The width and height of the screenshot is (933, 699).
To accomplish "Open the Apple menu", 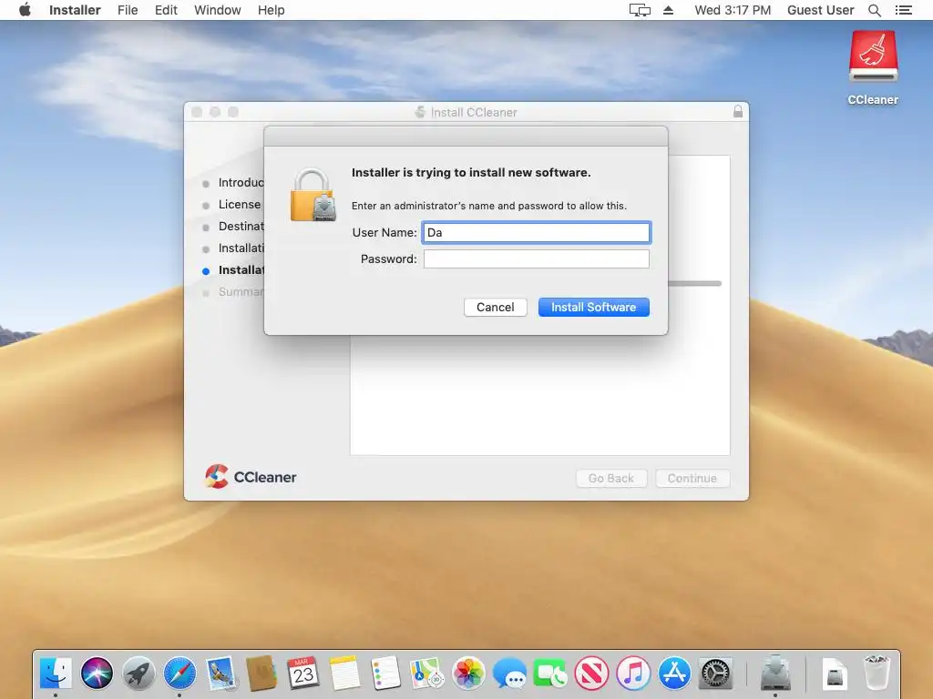I will (x=25, y=9).
